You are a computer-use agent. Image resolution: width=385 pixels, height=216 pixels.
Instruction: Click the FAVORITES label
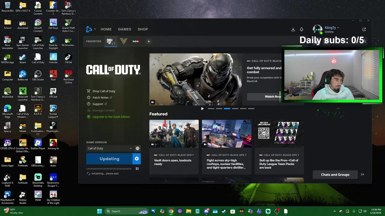point(94,41)
